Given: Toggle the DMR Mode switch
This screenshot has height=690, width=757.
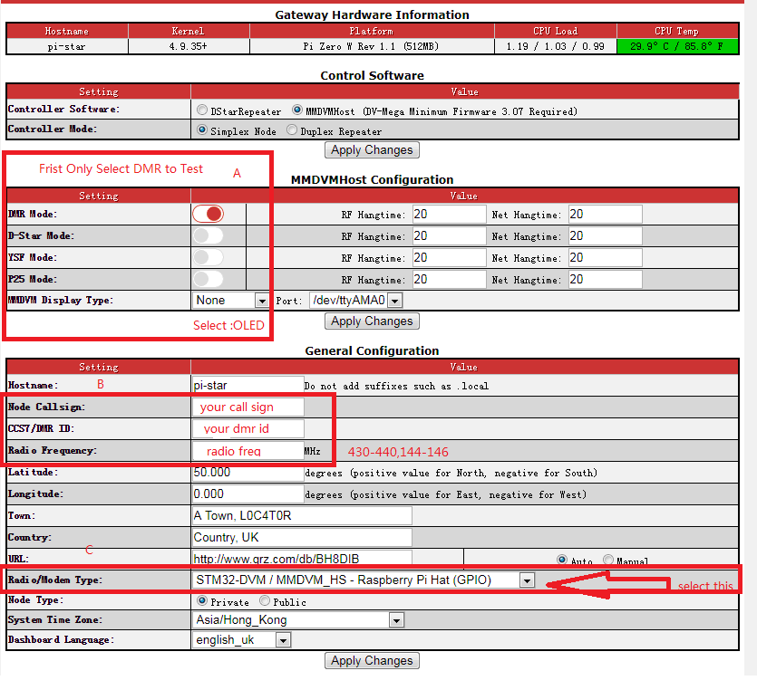Looking at the screenshot, I should click(209, 214).
